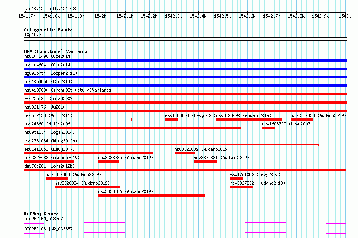Click the nsv1054555 (Coe2014) label
Screen dimensions: 358x238
click(48, 82)
